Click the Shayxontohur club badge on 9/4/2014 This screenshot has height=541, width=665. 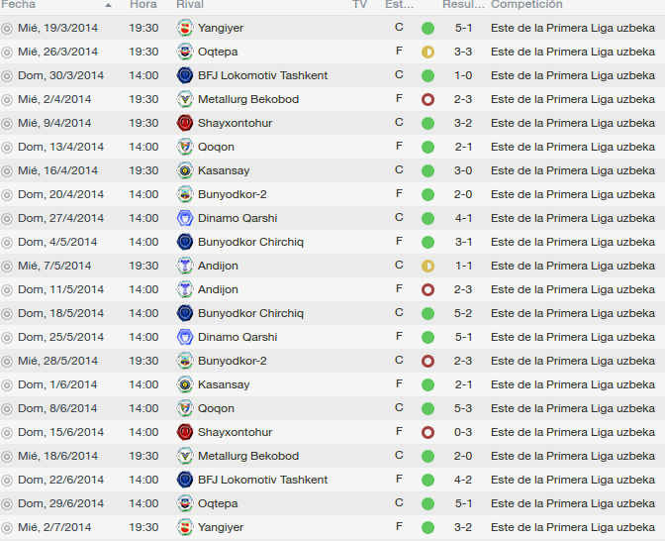coord(184,123)
